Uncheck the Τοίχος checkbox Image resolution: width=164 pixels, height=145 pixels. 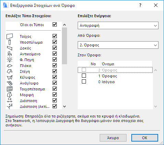coord(55,36)
